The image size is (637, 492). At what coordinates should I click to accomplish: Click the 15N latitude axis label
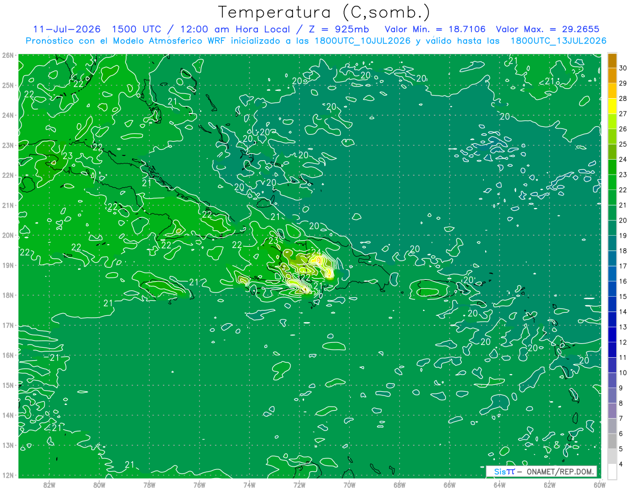8,385
